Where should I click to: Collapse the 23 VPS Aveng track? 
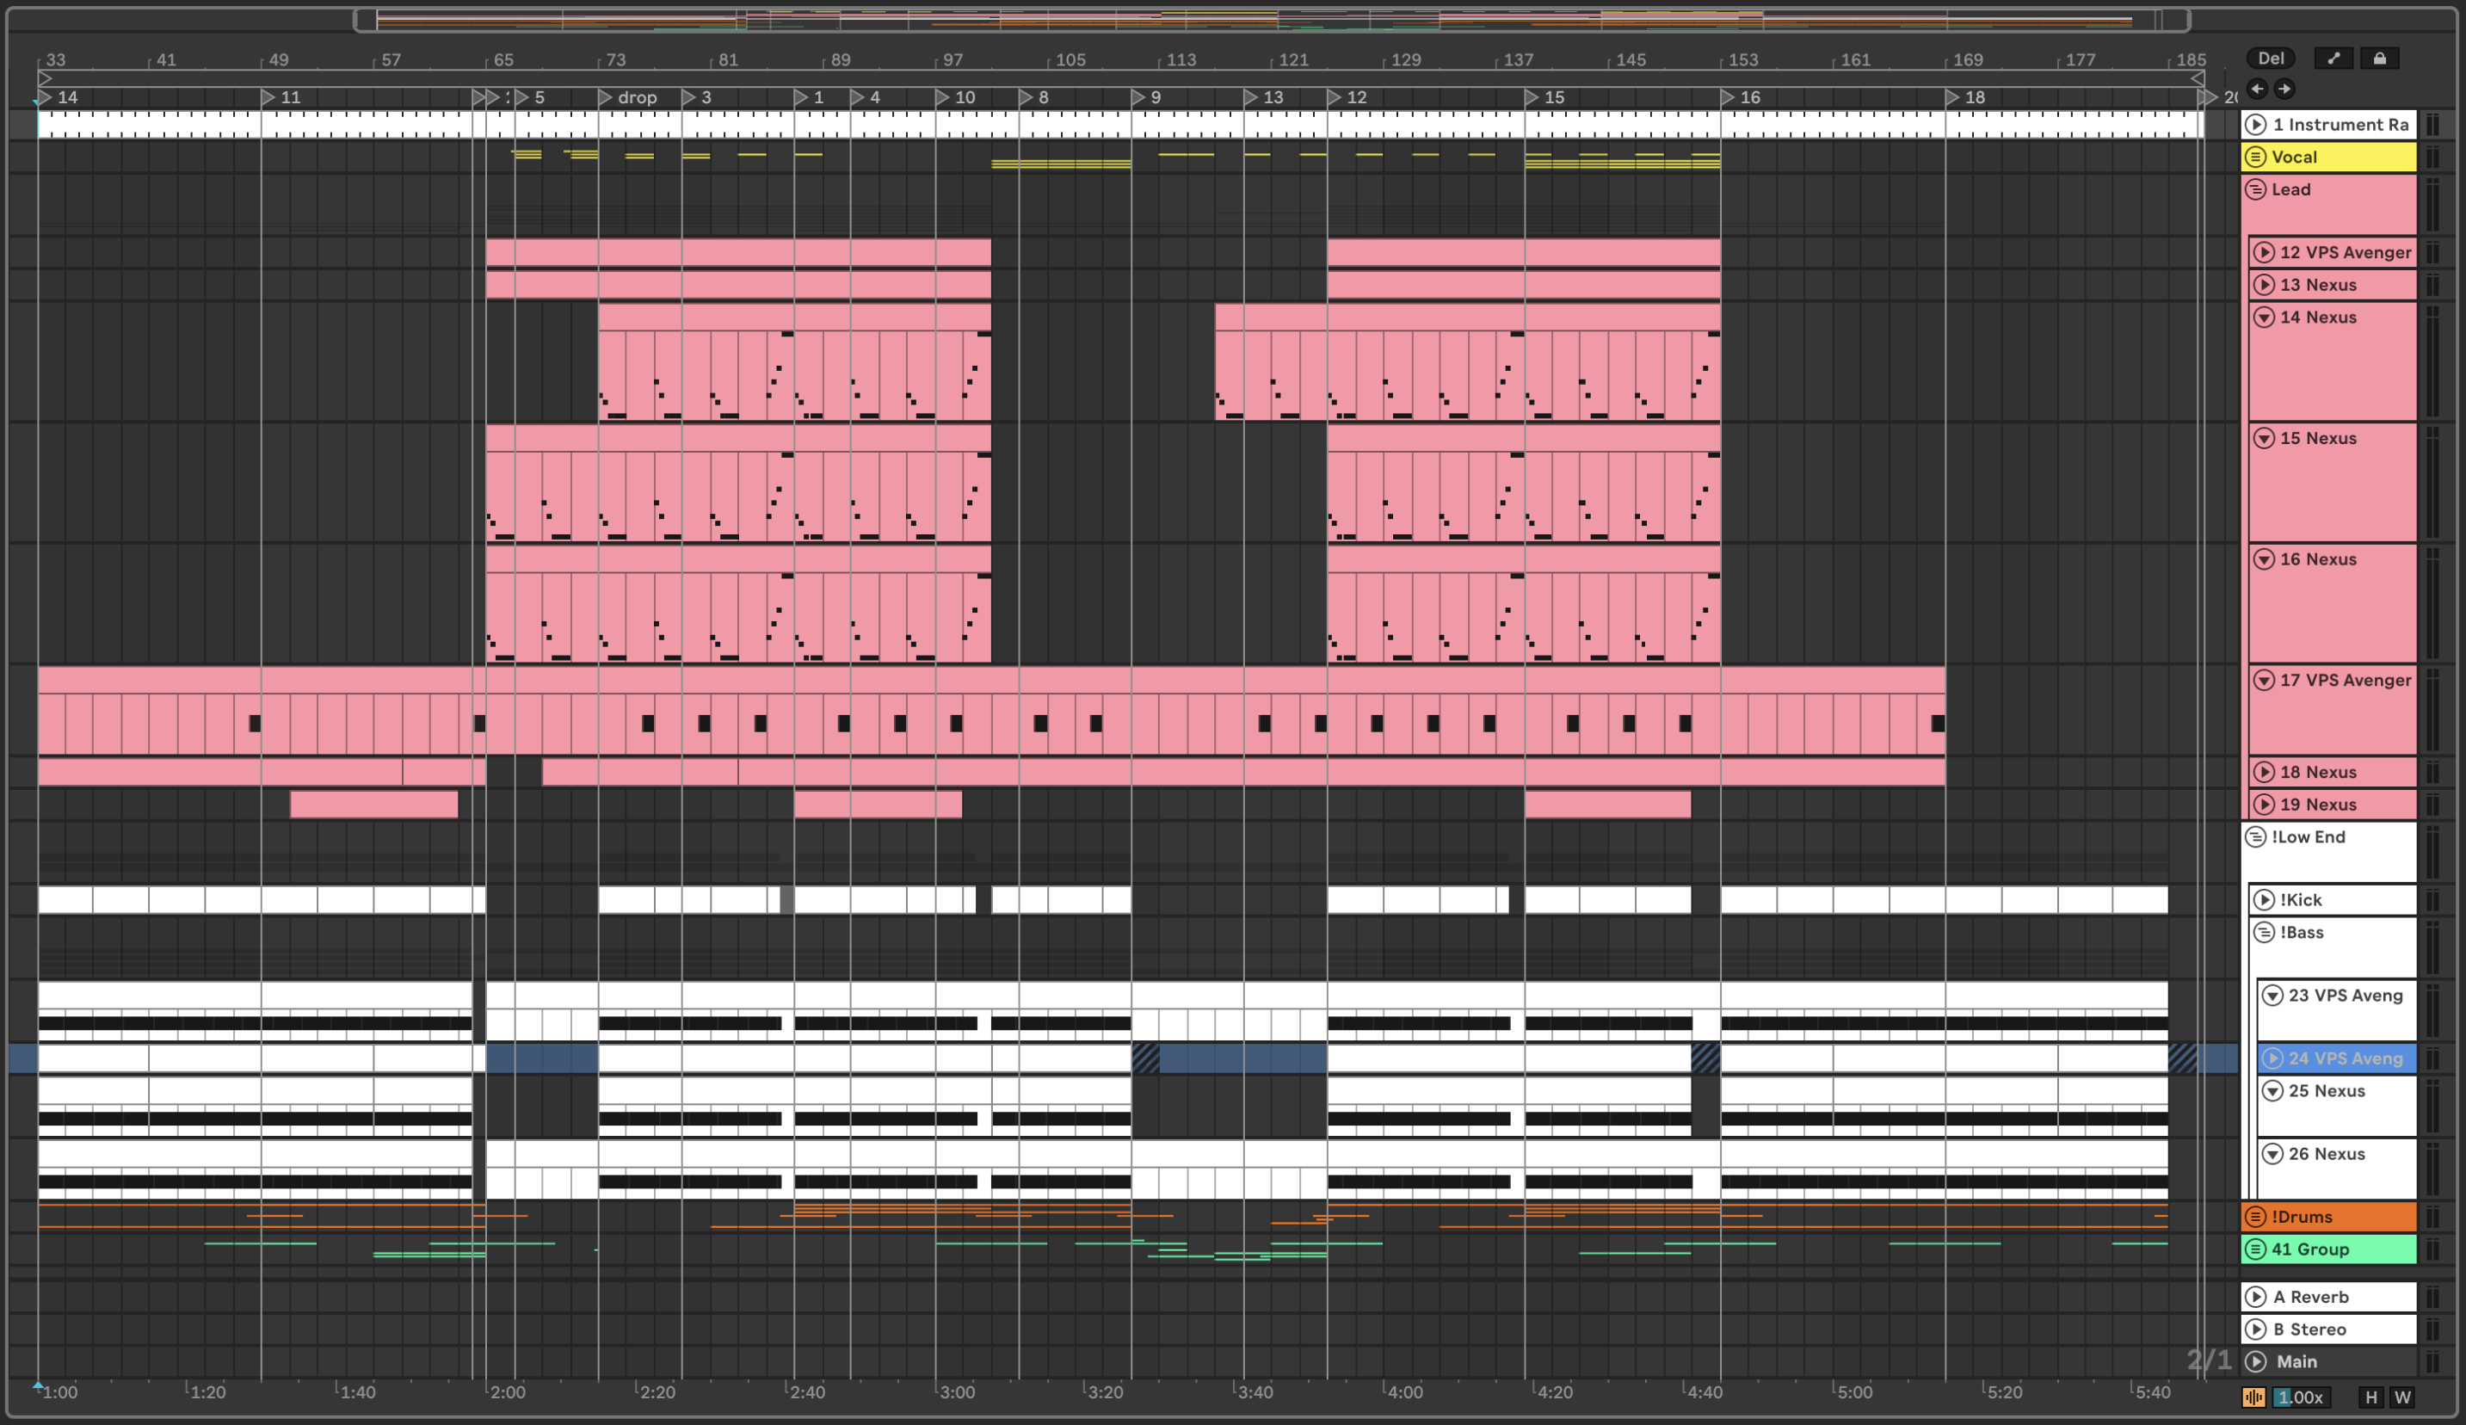pyautogui.click(x=2272, y=996)
